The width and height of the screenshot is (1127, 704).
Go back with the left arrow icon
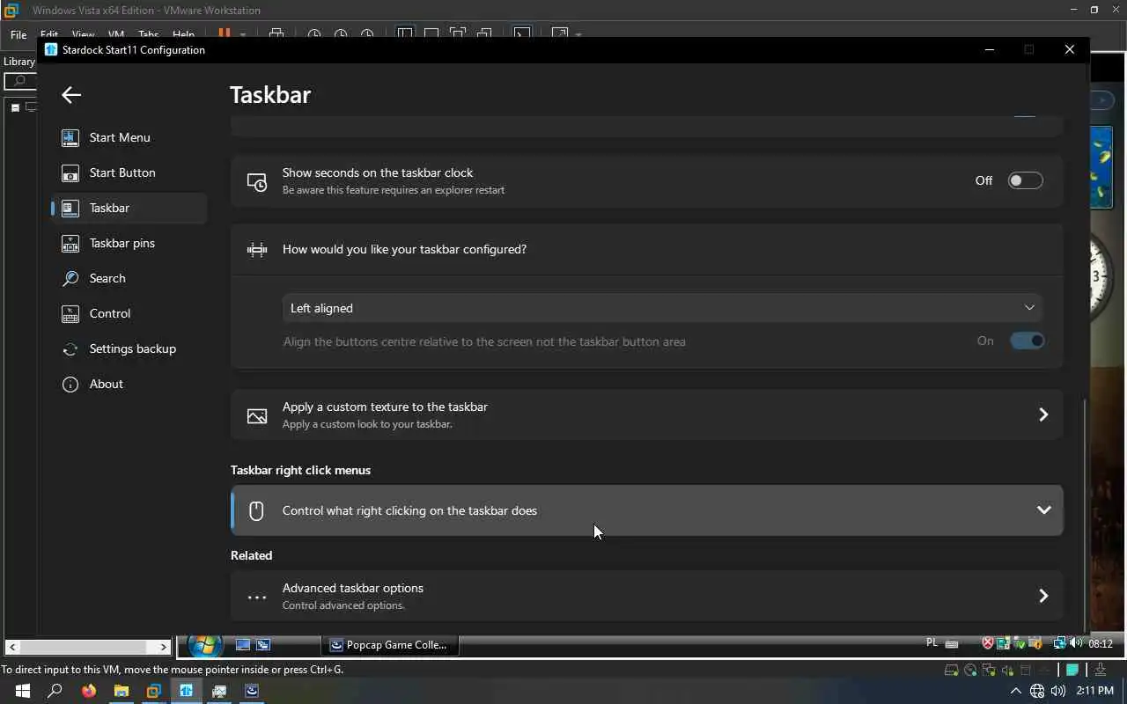tap(71, 95)
